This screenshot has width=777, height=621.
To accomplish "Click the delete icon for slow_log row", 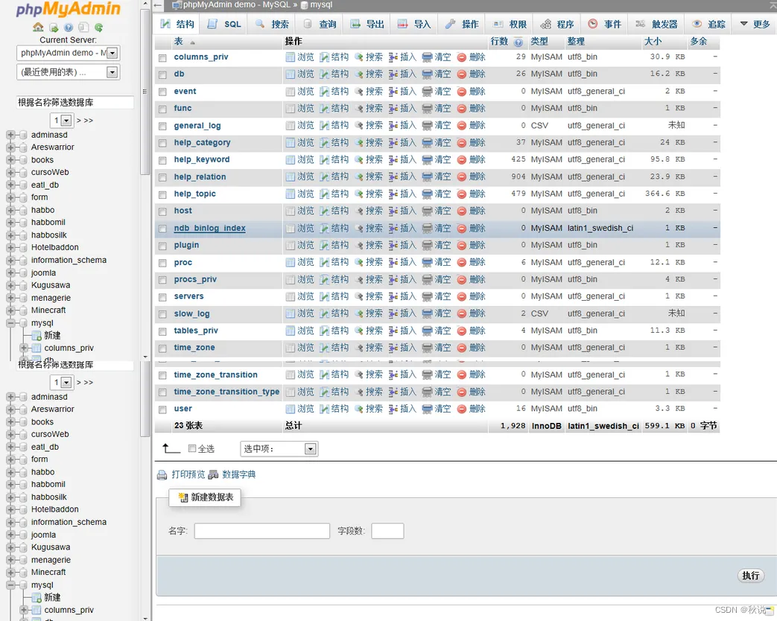I will pyautogui.click(x=462, y=314).
